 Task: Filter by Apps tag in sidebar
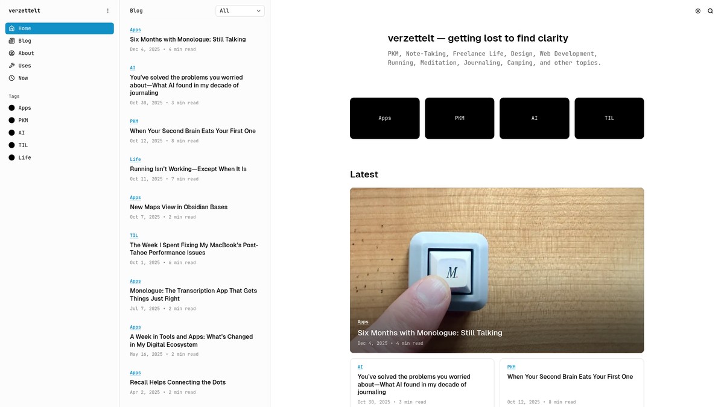tap(25, 108)
